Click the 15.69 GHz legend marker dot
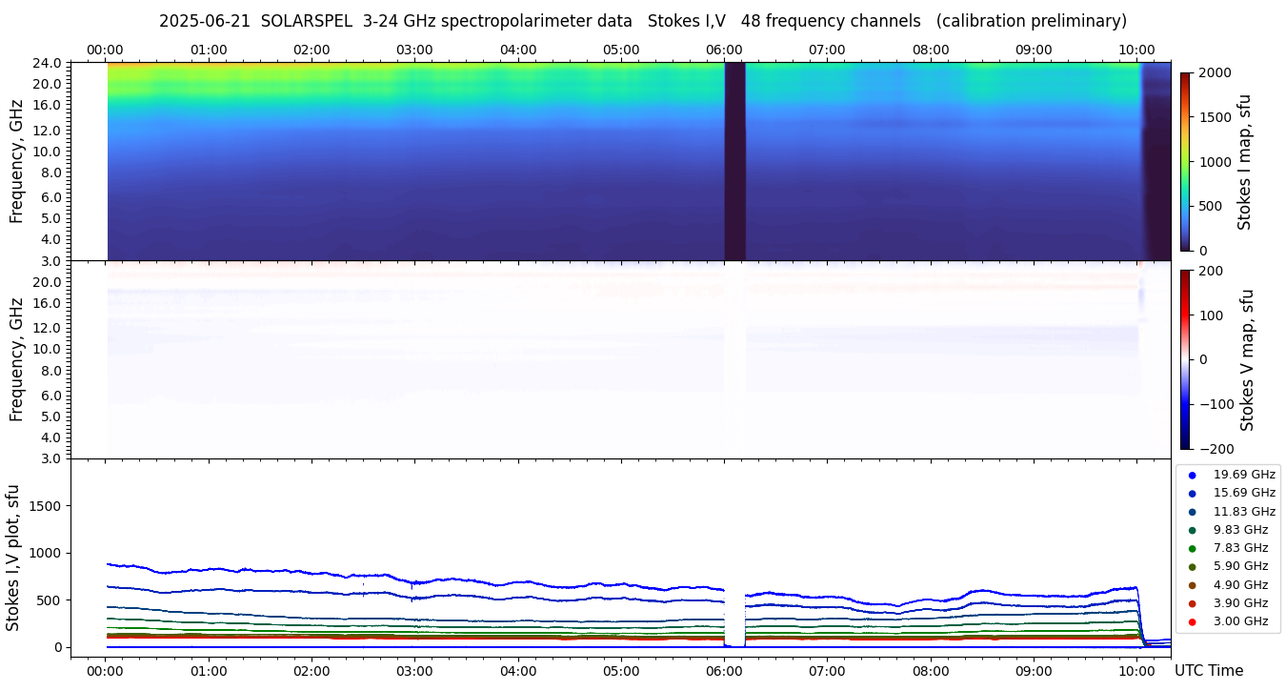The height and width of the screenshot is (691, 1286). tap(1192, 493)
